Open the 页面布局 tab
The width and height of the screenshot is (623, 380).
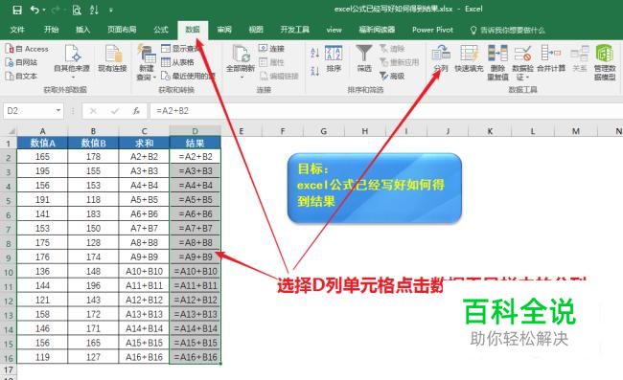[122, 30]
